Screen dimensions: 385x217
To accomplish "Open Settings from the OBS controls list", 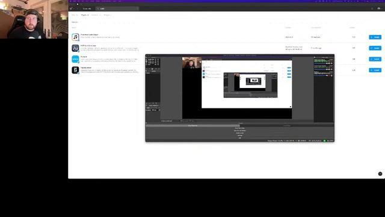I will pos(239,136).
